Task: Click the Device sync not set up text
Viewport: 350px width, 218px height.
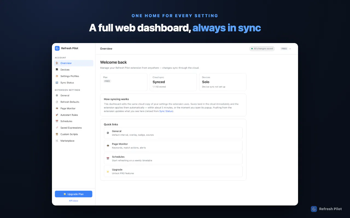Action: click(x=214, y=87)
